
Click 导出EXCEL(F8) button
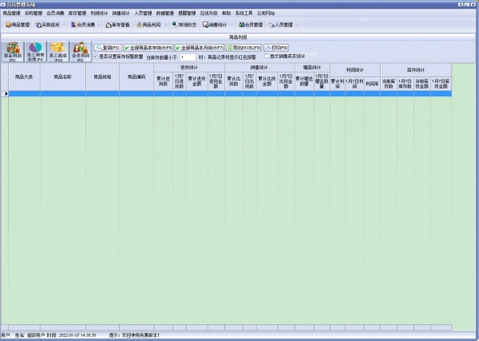tap(242, 47)
